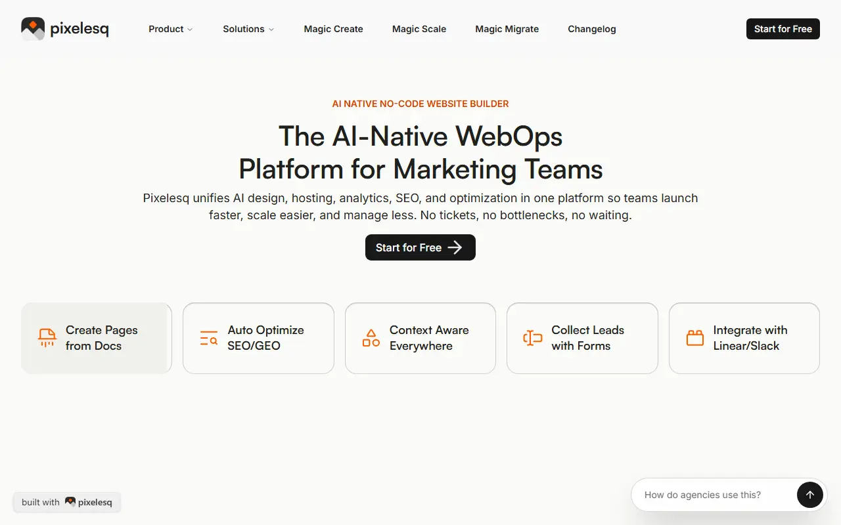Expand the Product dropdown chevron

pyautogui.click(x=190, y=30)
